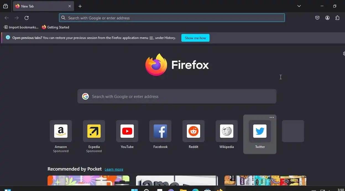Open the Save to Pocket icon
This screenshot has height=191, width=345.
coord(317,18)
